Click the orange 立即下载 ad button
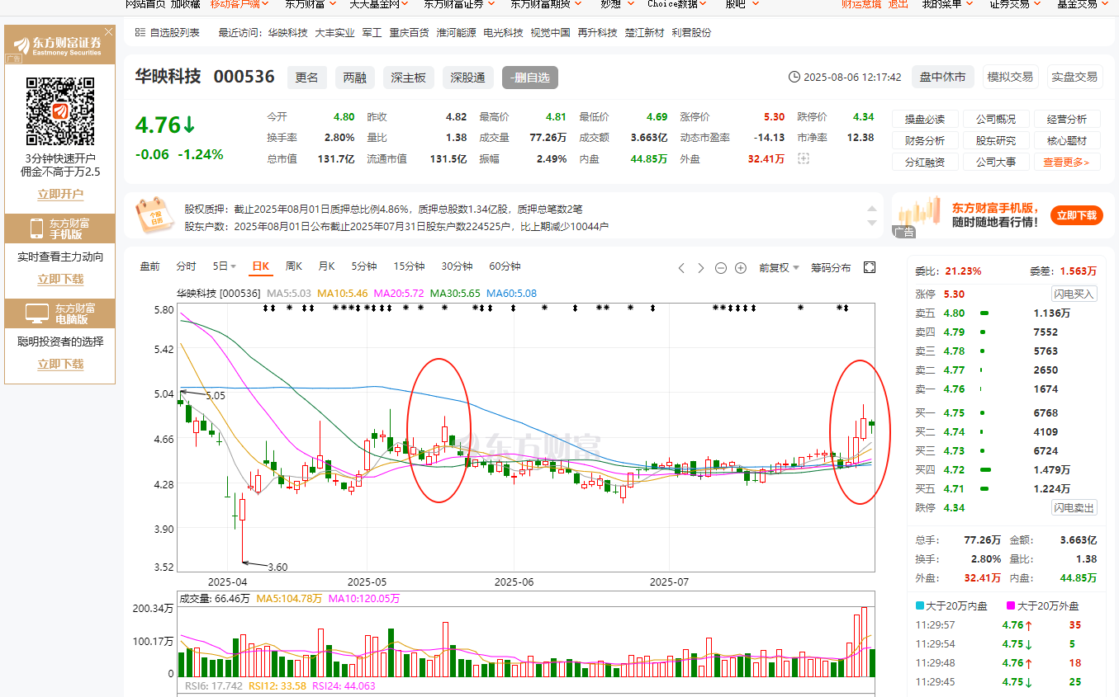This screenshot has width=1119, height=697. (1077, 215)
